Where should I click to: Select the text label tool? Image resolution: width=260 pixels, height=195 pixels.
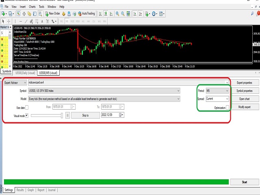[48, 21]
